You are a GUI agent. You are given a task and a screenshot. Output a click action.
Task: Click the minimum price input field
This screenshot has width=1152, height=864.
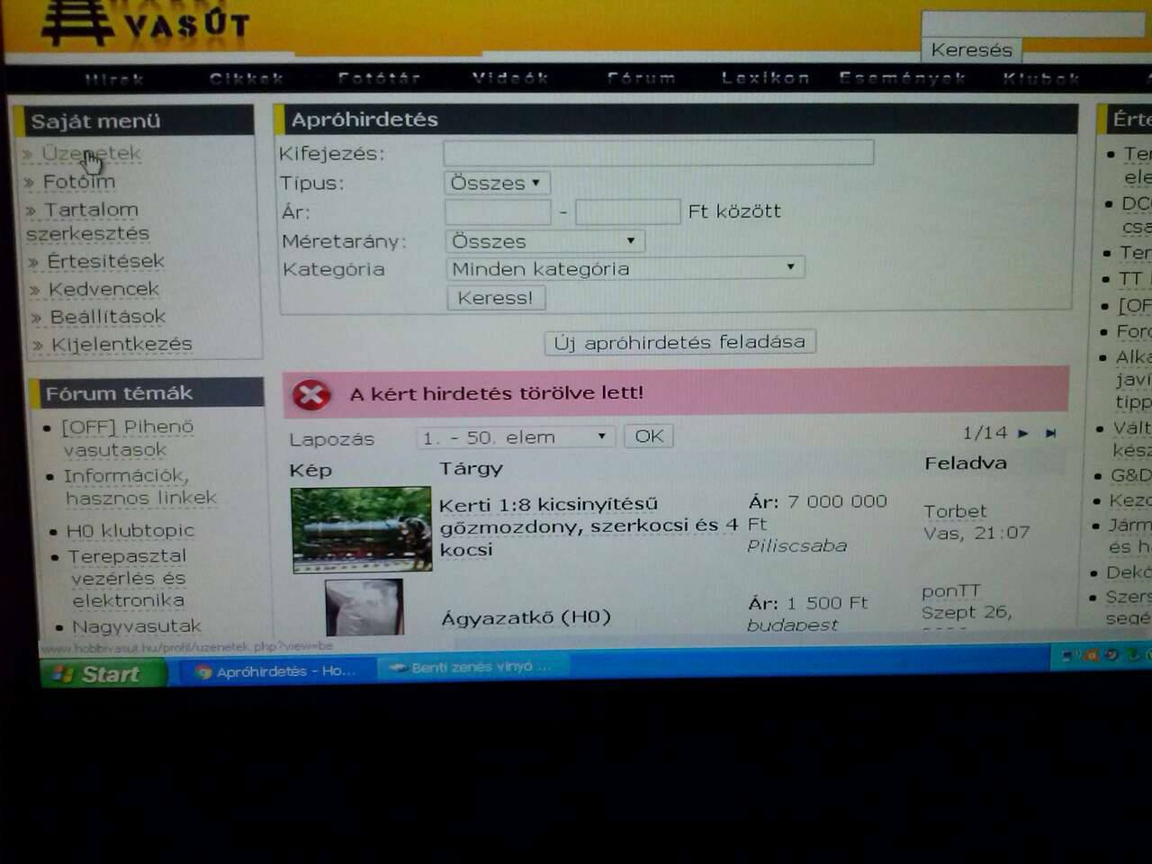coord(498,212)
